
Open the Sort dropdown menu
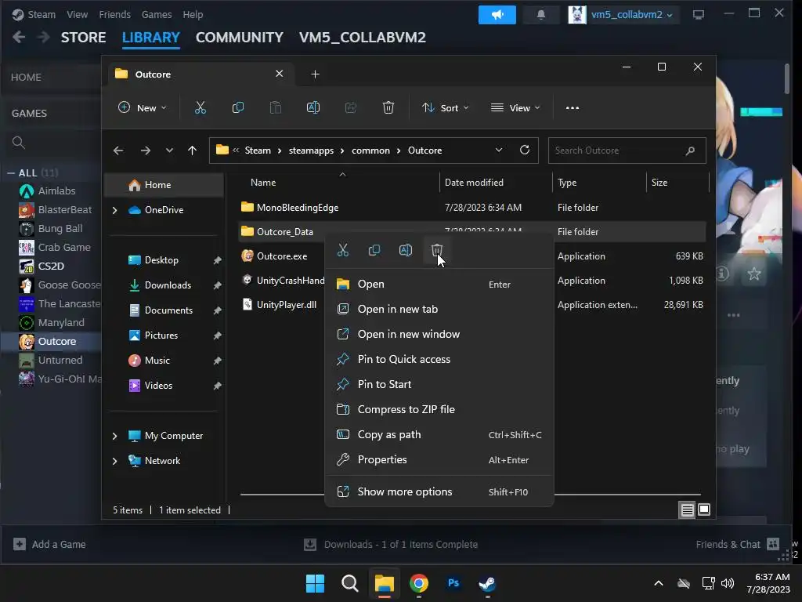(445, 108)
